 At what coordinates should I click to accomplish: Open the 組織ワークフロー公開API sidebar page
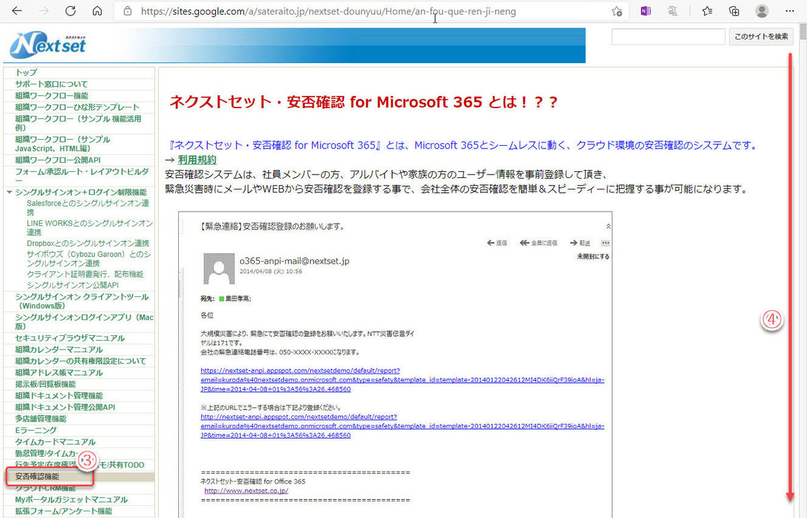coord(58,160)
